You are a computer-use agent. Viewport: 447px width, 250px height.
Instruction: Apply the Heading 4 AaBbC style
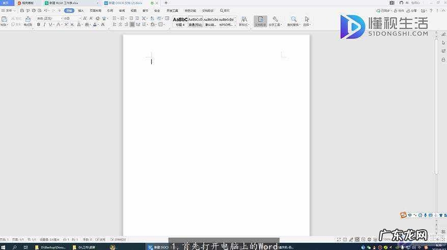point(180,21)
